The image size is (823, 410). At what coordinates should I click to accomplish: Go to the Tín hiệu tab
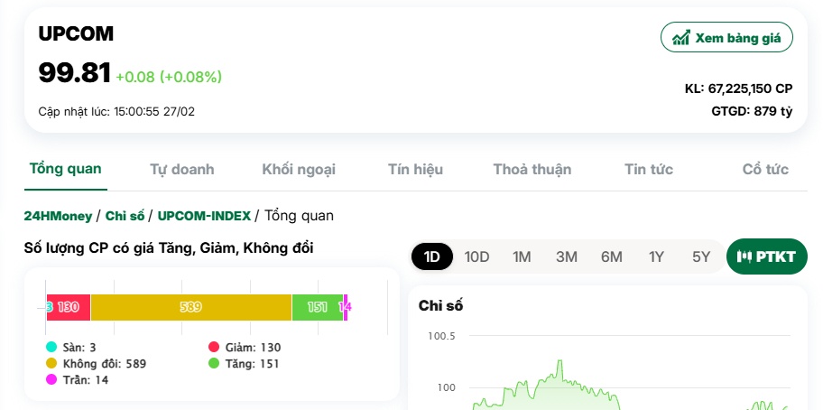[x=415, y=169]
